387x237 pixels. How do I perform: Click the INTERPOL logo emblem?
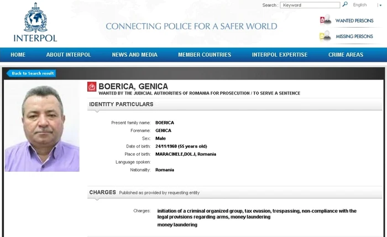coord(35,18)
